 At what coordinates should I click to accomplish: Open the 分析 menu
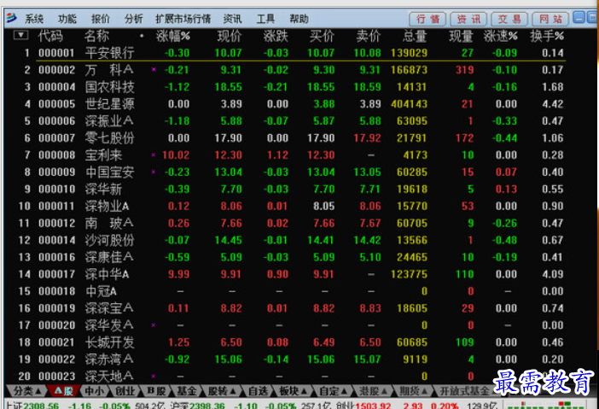click(134, 19)
